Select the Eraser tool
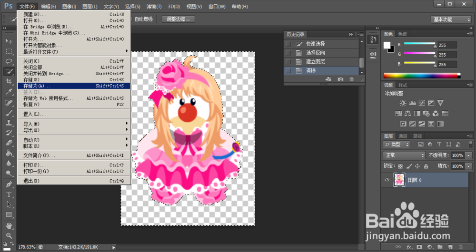Screen dimensions: 476x252 click(x=9, y=143)
